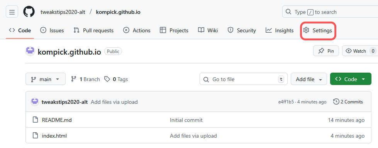Open the main branch dropdown
378x148 pixels.
46,79
